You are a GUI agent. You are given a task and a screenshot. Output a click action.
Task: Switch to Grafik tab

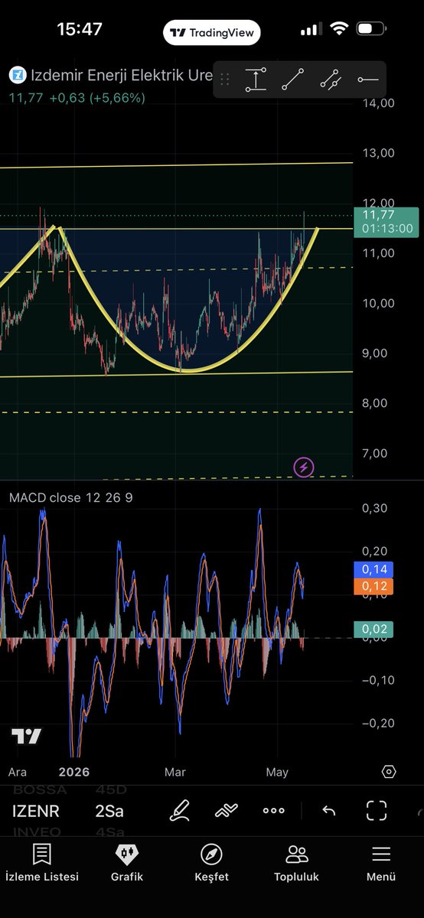(127, 863)
